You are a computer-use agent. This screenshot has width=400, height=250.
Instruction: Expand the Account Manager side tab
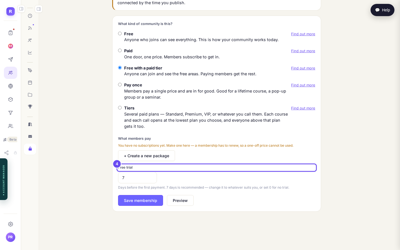click(x=4, y=179)
